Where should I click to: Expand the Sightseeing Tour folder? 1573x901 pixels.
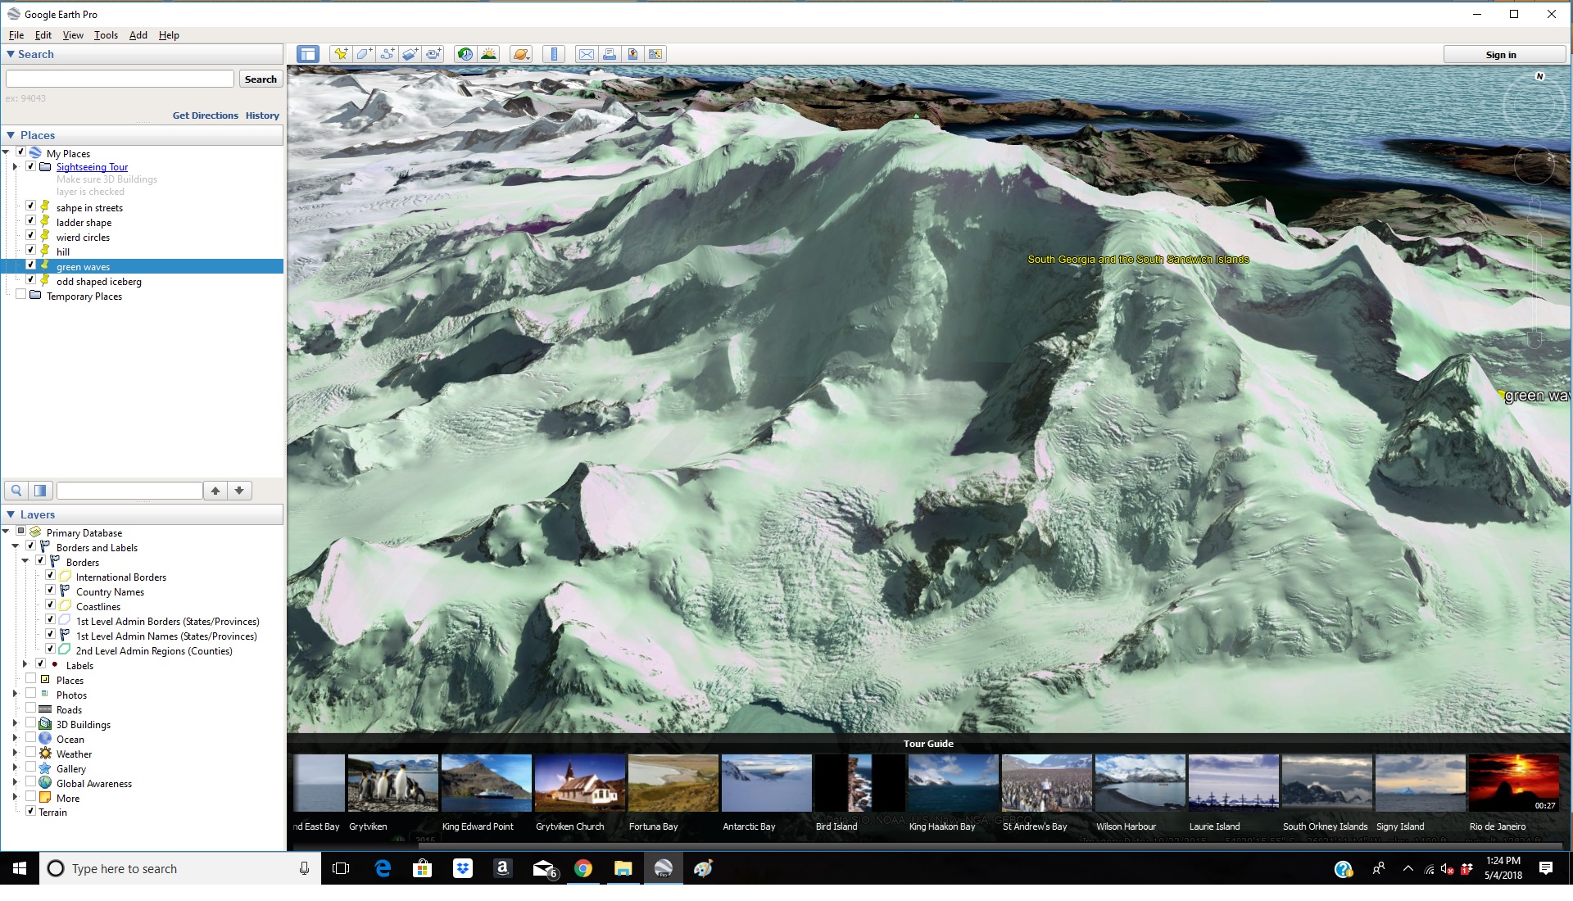click(15, 166)
